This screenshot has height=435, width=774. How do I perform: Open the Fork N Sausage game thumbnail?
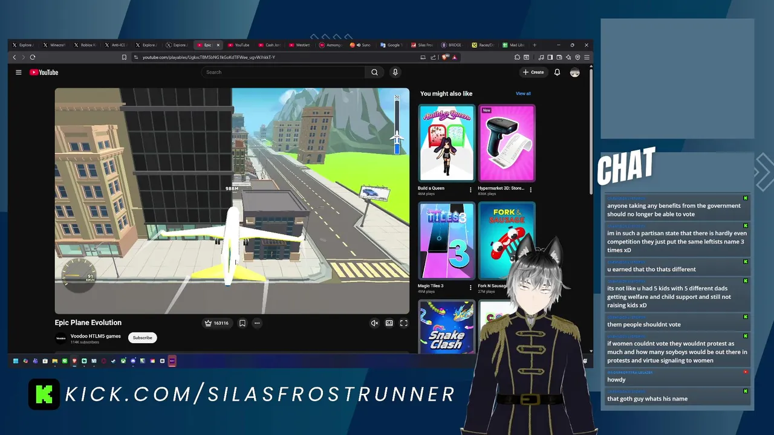click(x=507, y=241)
